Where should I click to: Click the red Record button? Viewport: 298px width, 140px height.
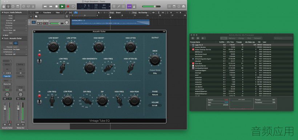[68, 7]
